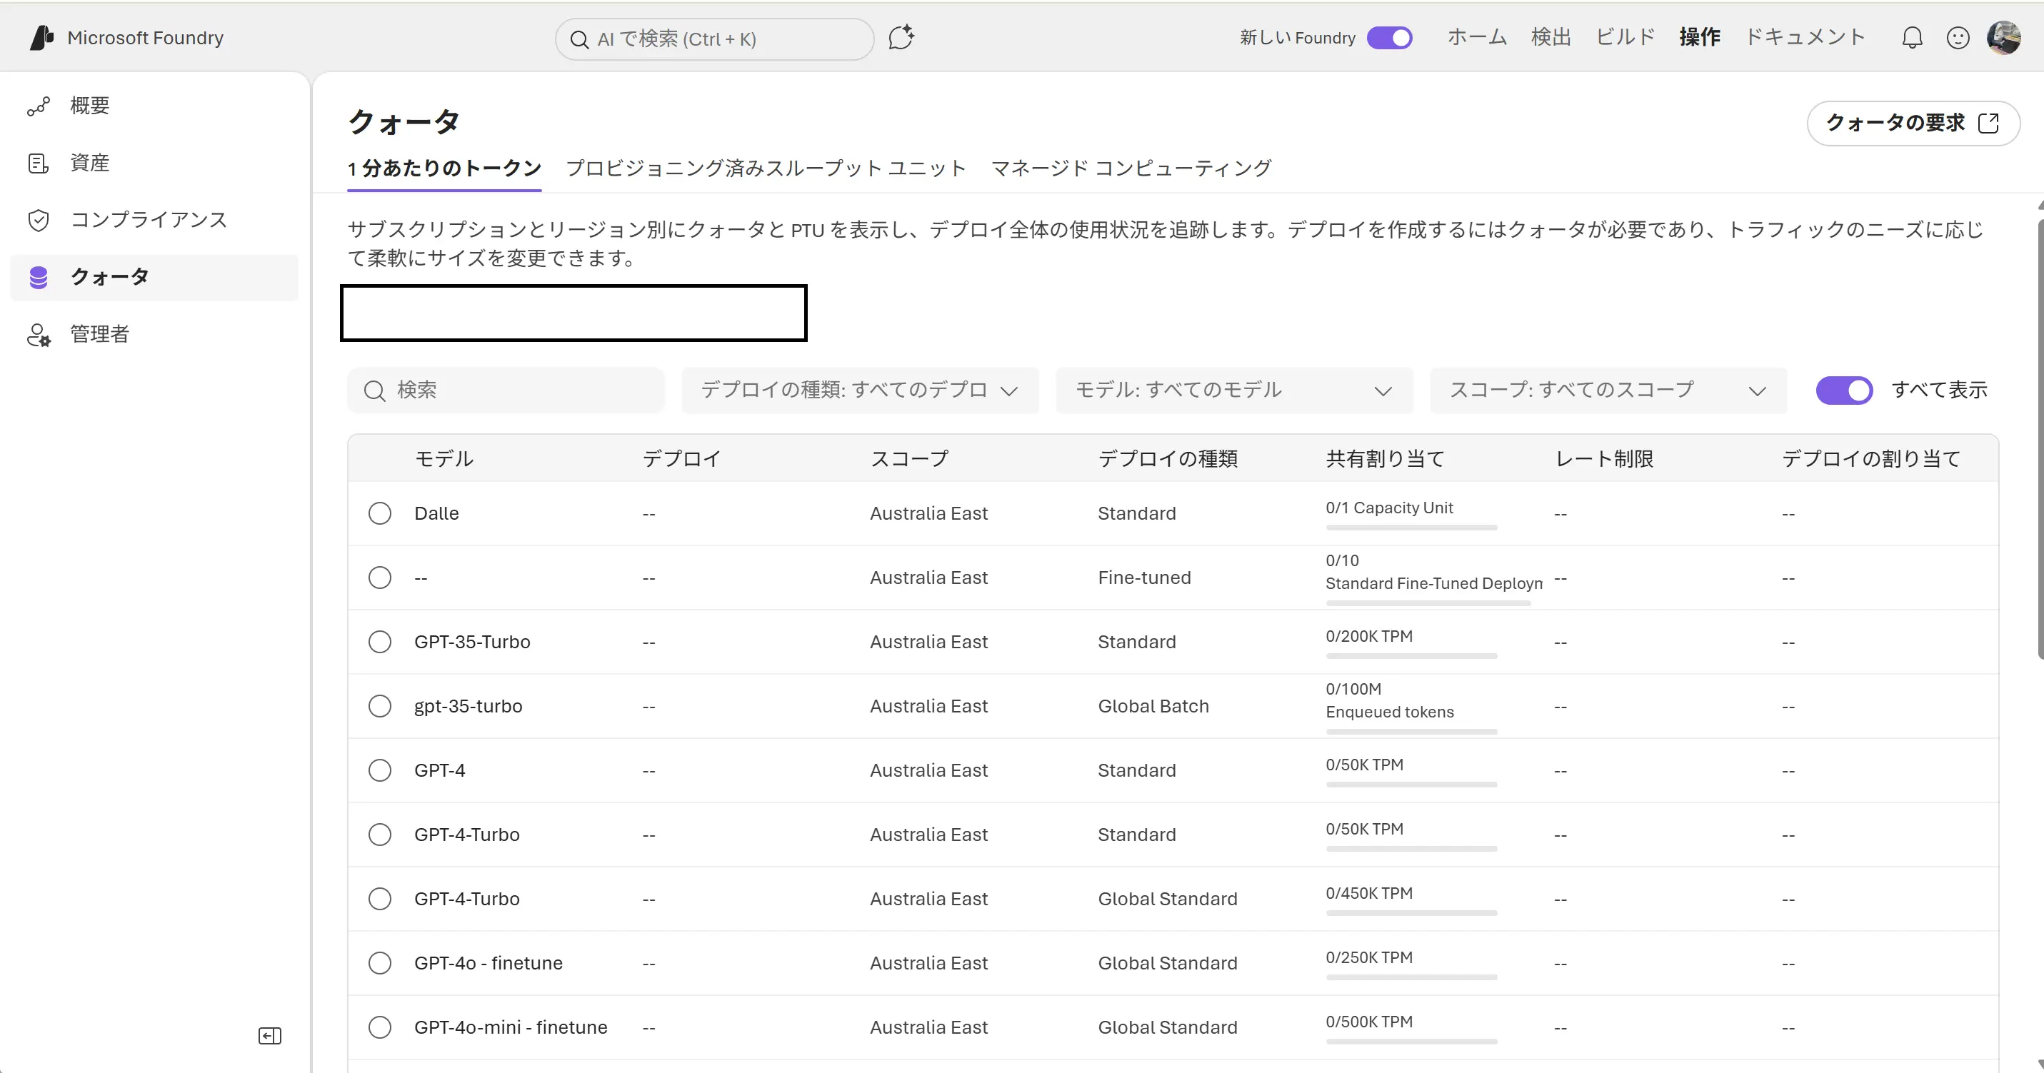Switch to マネージド コンピューティング tab

[1131, 168]
